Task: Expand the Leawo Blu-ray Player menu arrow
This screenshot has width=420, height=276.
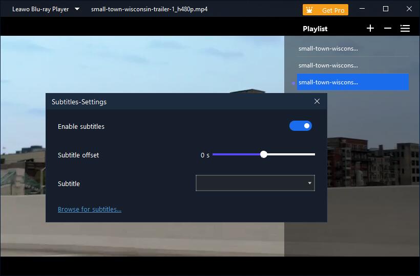Action: click(x=77, y=9)
